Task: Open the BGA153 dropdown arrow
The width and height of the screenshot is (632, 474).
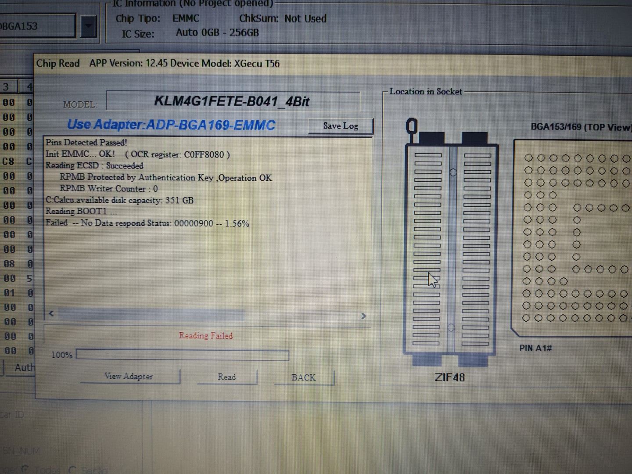Action: [x=88, y=26]
